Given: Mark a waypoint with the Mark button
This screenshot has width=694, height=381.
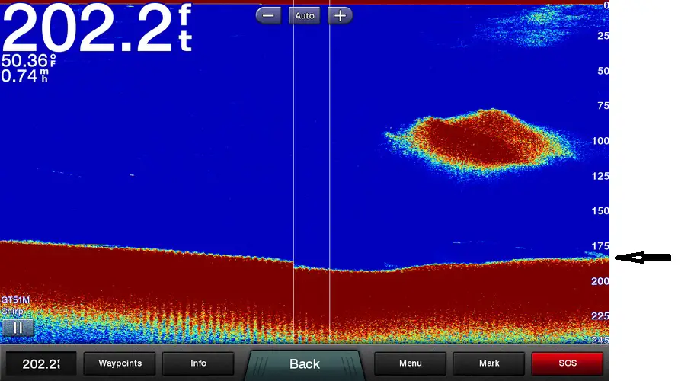Looking at the screenshot, I should (x=489, y=363).
